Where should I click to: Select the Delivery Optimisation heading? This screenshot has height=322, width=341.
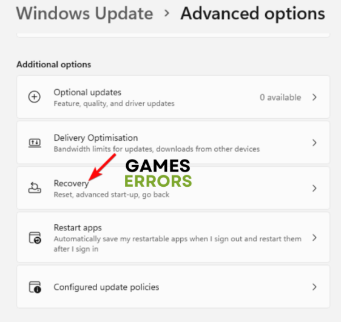[x=96, y=138]
